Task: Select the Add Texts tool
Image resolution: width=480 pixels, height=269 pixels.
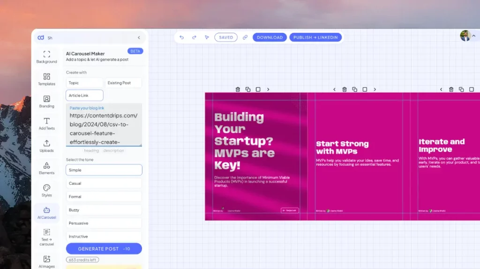Action: click(x=46, y=124)
